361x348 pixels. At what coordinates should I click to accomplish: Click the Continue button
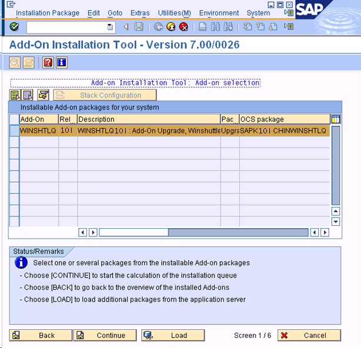coord(105,335)
